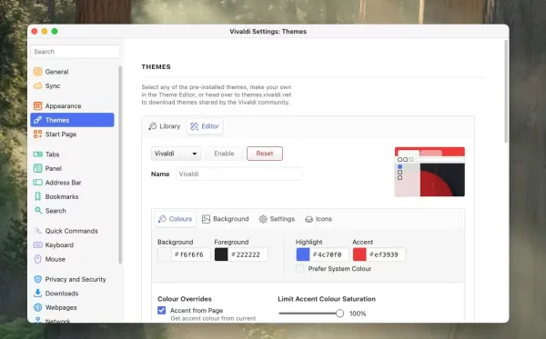546x339 pixels.
Task: Click the THEMES heading
Action: tap(156, 66)
